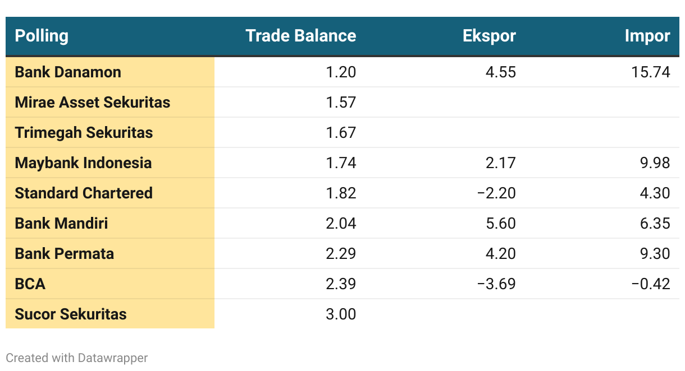Click Maybank Indonesia's trade balance value 1.74
The width and height of the screenshot is (685, 371).
point(341,163)
